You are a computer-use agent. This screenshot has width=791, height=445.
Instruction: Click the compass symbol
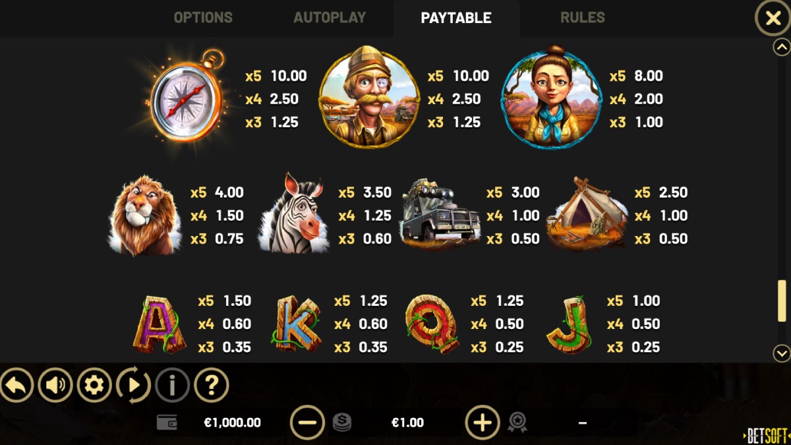click(x=186, y=98)
